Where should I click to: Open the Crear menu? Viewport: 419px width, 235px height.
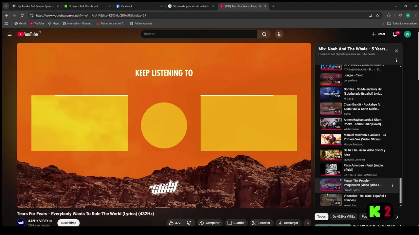[378, 34]
